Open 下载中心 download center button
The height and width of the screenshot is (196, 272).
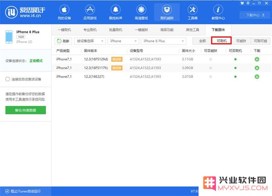point(255,15)
